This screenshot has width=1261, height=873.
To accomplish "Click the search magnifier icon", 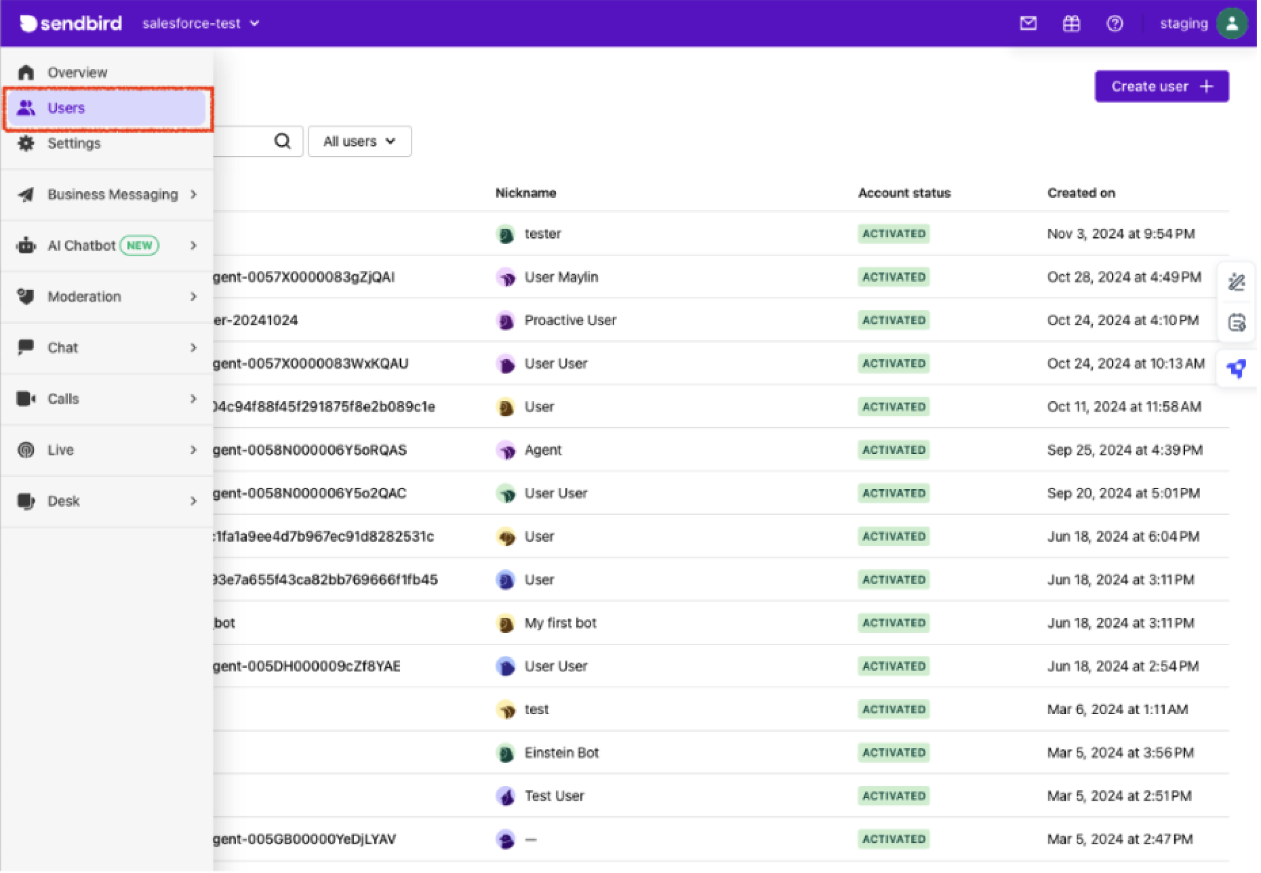I will (x=283, y=142).
